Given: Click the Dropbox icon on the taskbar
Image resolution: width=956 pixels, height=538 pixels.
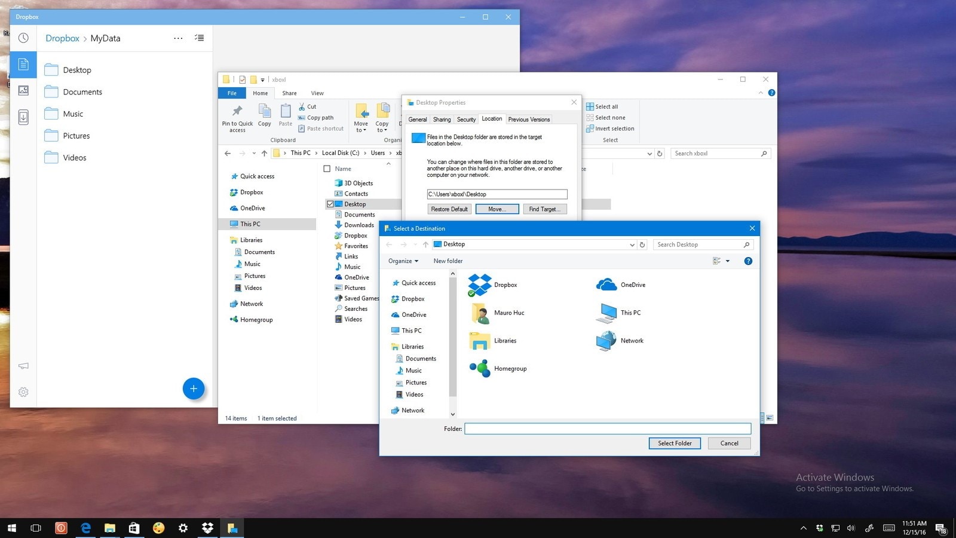Looking at the screenshot, I should pos(207,528).
